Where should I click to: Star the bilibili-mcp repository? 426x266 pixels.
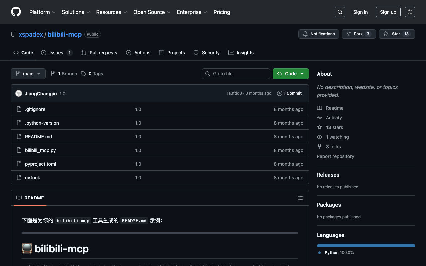tap(397, 34)
